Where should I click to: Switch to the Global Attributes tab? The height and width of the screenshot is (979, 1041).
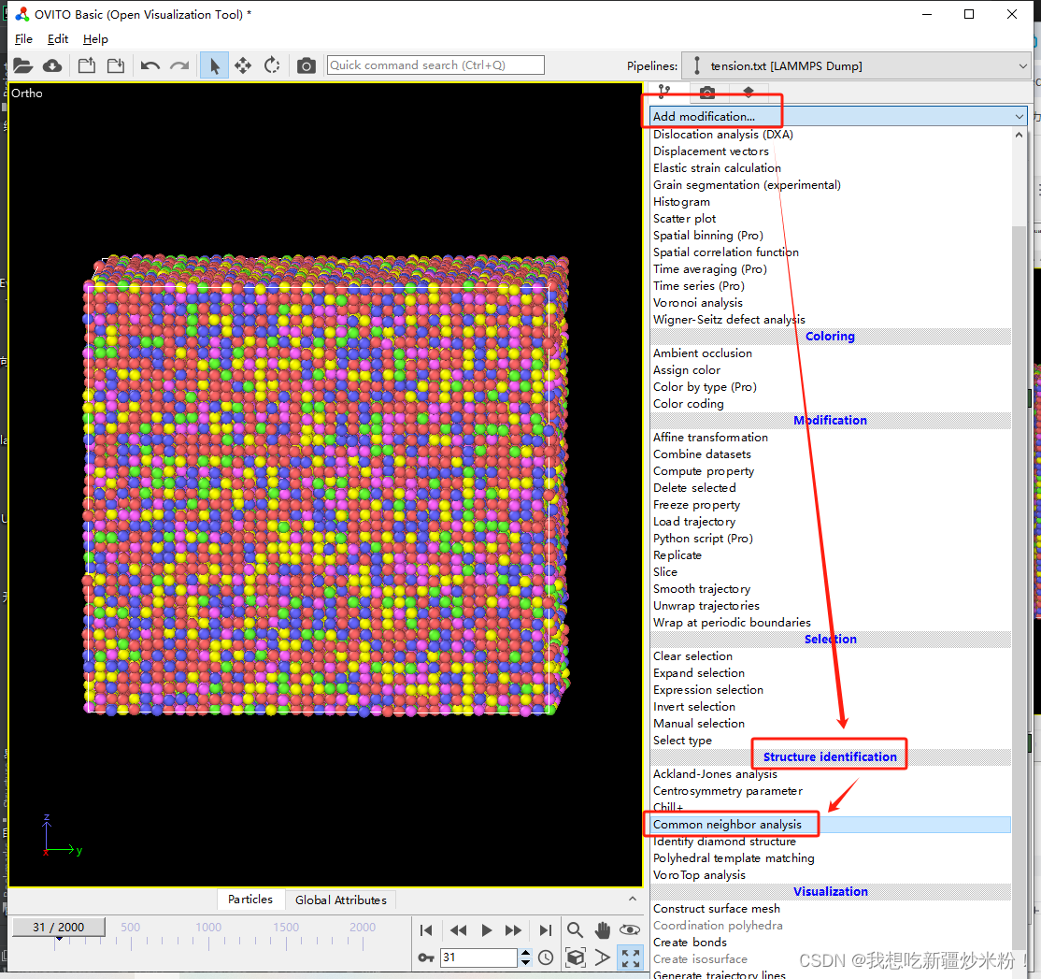point(340,900)
